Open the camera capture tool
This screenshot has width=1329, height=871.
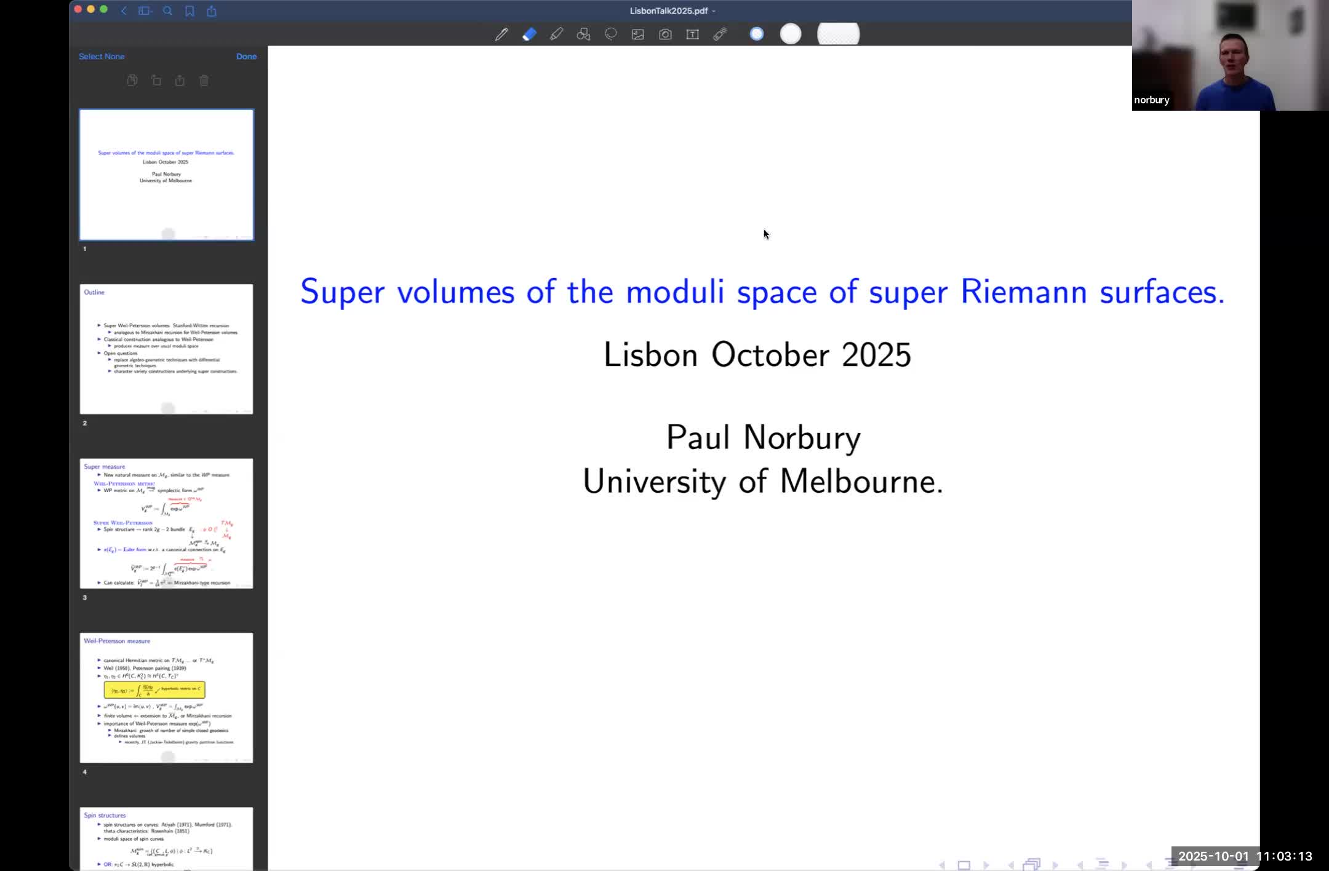pos(665,34)
